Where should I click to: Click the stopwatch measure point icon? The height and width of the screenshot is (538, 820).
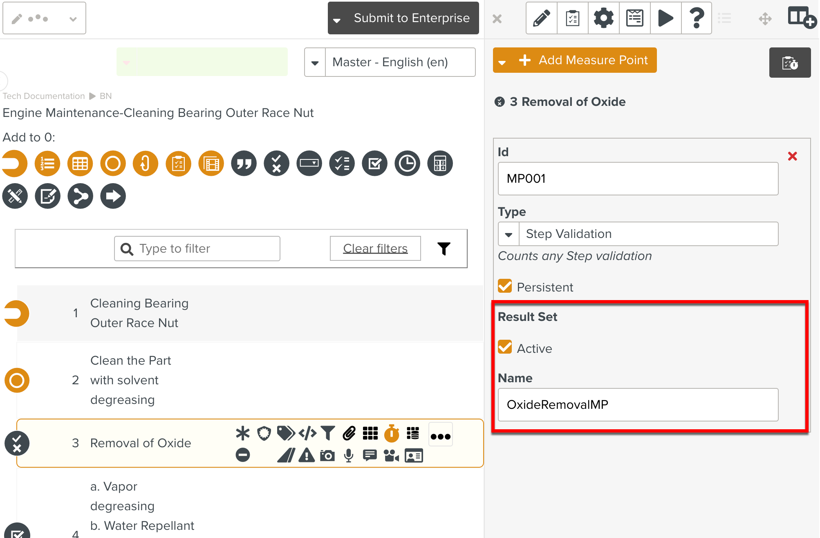click(391, 433)
